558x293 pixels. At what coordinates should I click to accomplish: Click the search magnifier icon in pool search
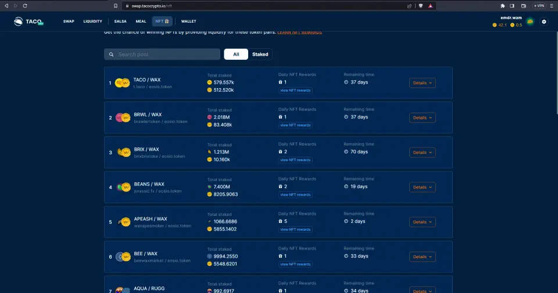click(112, 55)
